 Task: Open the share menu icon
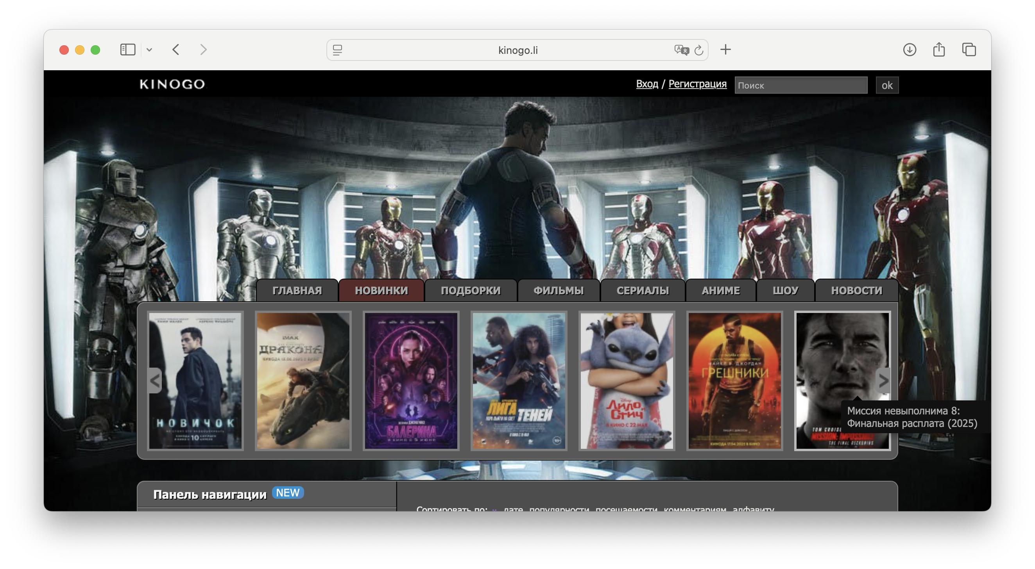(938, 50)
